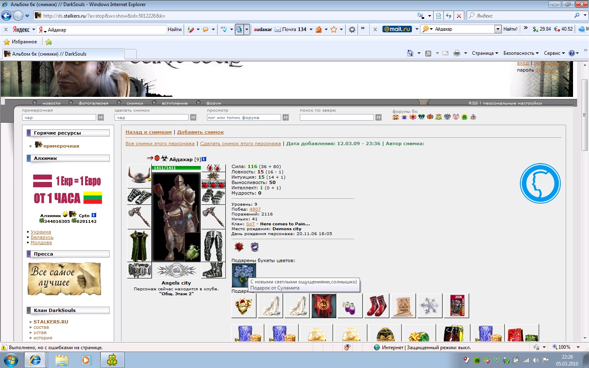Open the bracers equipment item
This screenshot has height=368, width=589.
pos(139,196)
